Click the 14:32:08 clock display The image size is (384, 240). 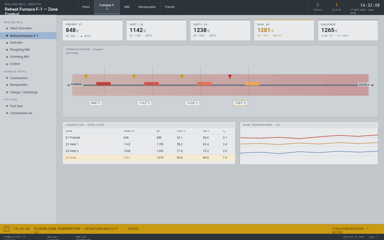370,5
